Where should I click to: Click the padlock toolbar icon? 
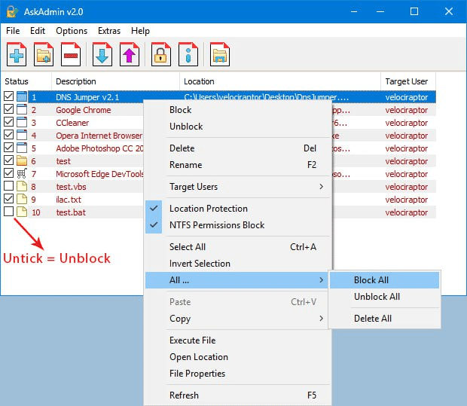coord(160,54)
